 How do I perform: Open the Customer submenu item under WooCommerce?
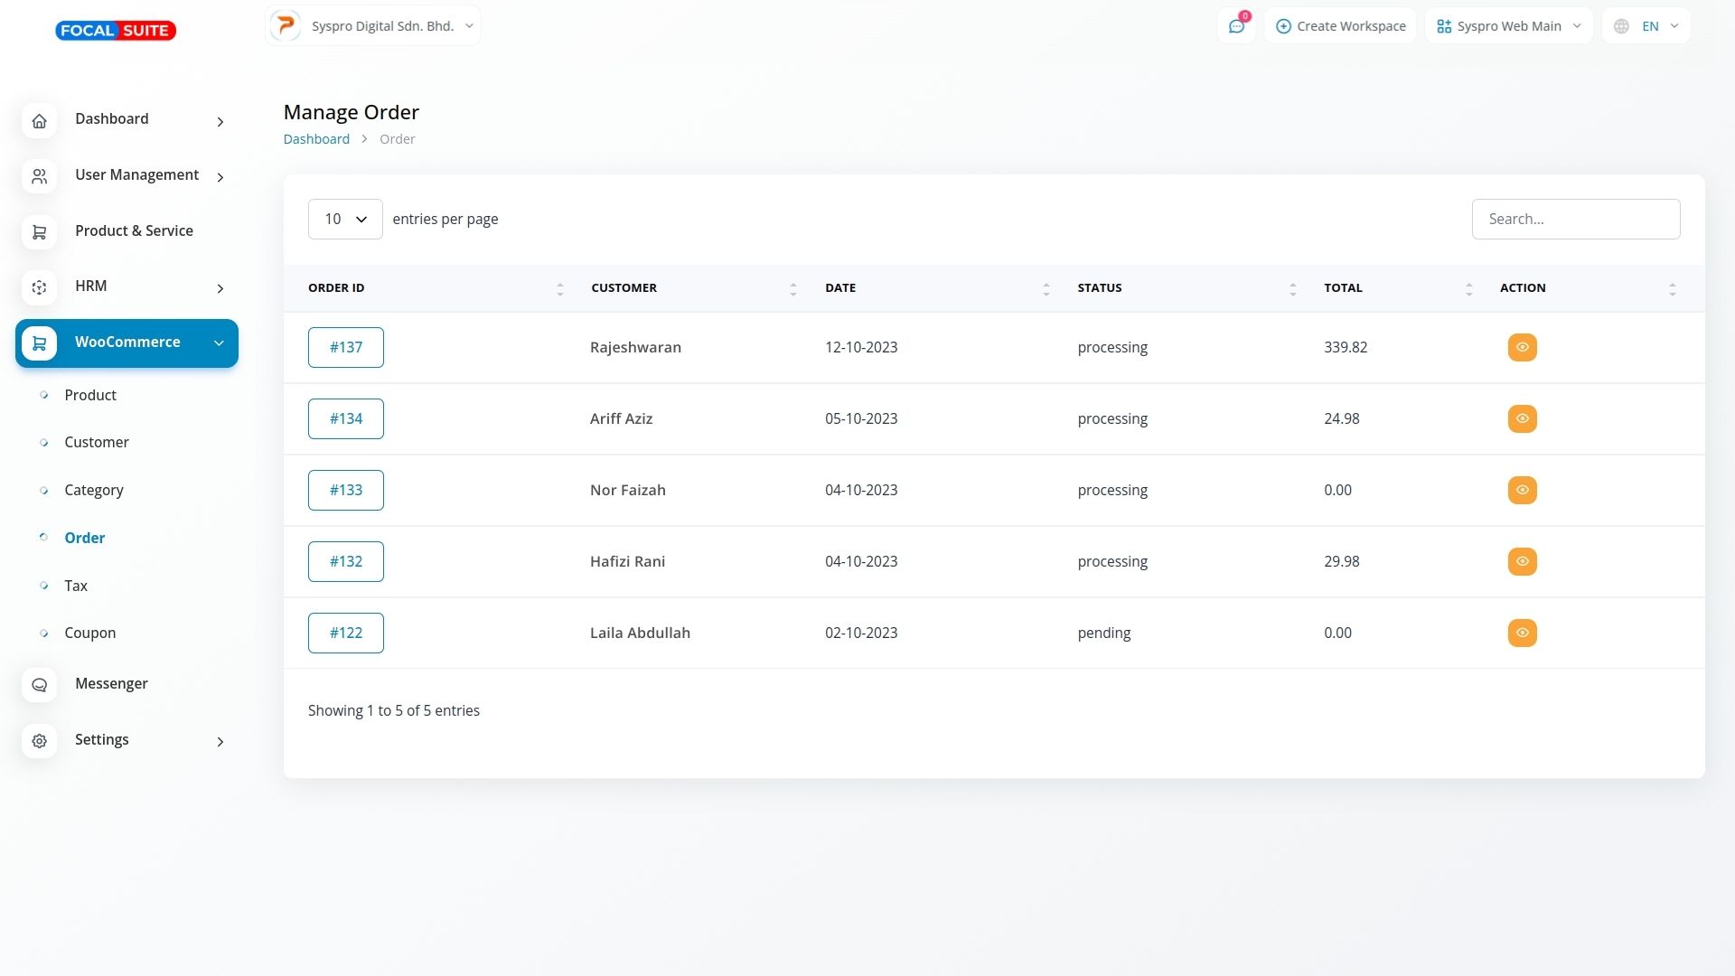[96, 442]
